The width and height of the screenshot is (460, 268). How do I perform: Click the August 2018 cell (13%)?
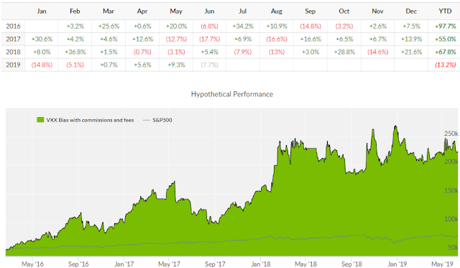click(277, 52)
